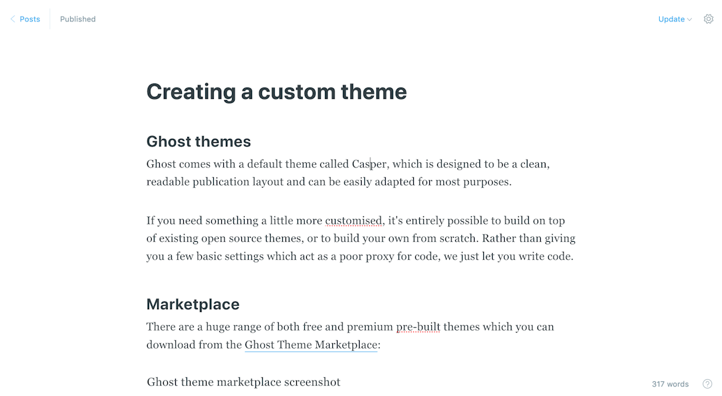Open the post settings gear icon

click(709, 19)
